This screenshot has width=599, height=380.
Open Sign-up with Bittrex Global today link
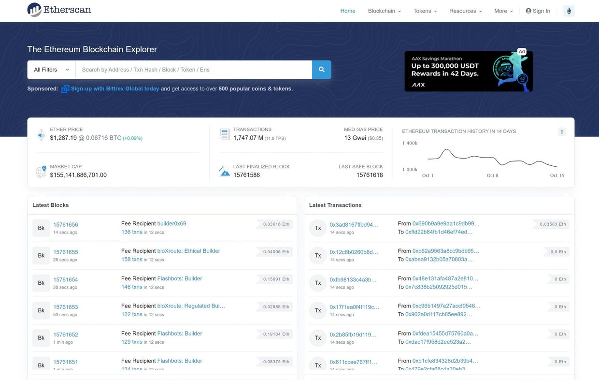[x=115, y=89]
